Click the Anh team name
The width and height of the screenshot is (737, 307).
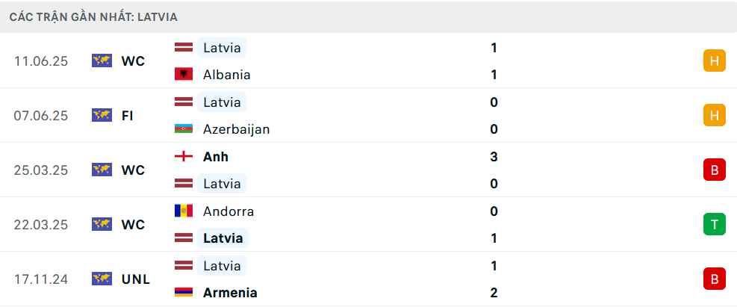pos(216,157)
